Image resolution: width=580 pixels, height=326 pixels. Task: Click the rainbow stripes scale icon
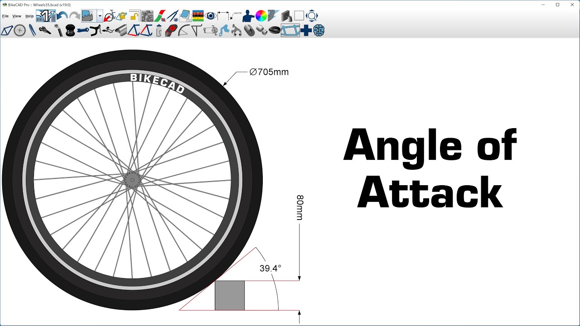pos(198,16)
